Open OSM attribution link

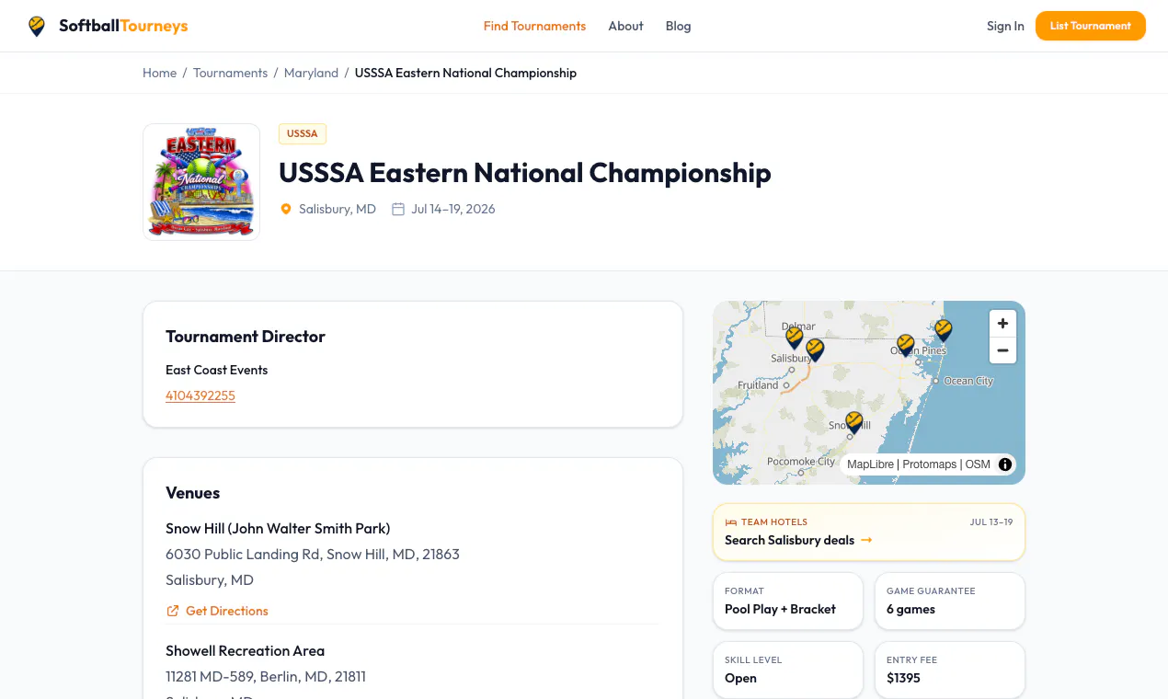978,464
